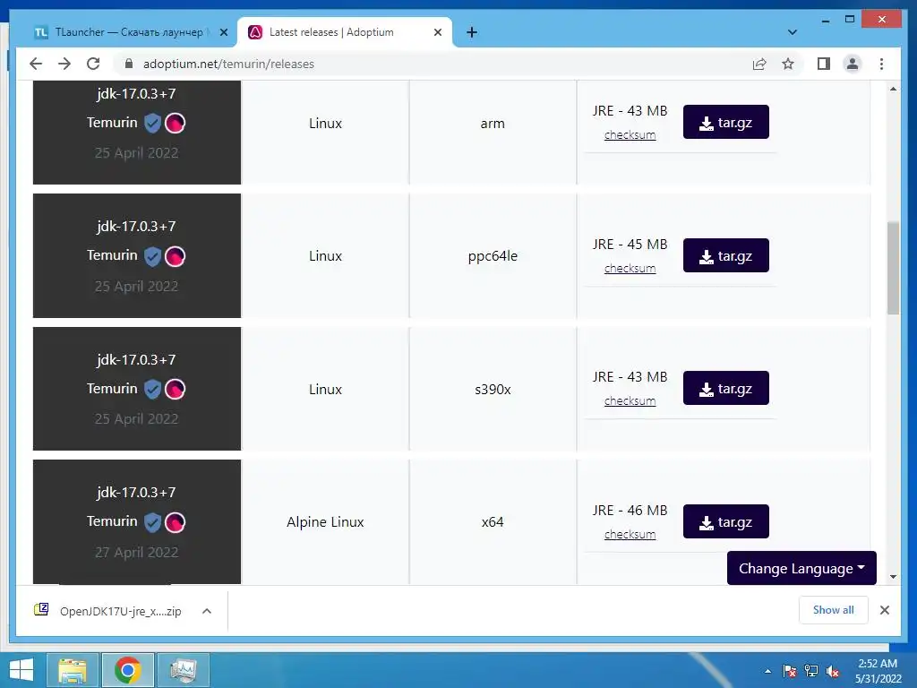Click pink AQAvit badge in ppc64le row
The width and height of the screenshot is (917, 688).
tap(175, 256)
